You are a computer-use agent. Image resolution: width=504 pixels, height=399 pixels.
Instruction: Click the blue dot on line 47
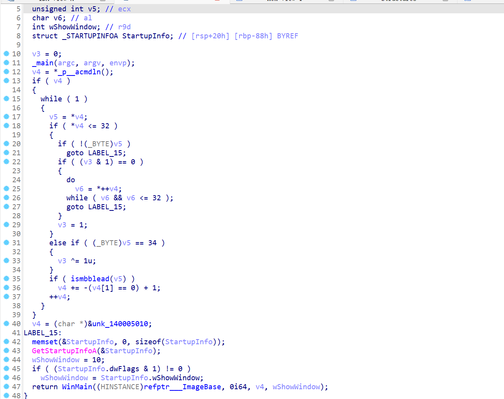pyautogui.click(x=6, y=386)
